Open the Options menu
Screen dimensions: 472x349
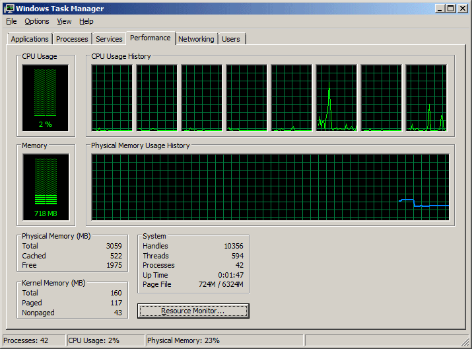[37, 21]
